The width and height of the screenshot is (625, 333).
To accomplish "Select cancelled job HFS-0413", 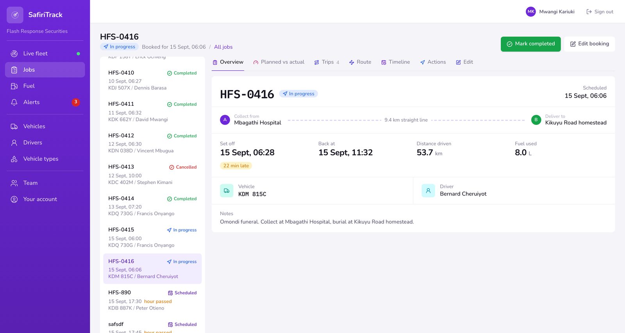I will (x=152, y=175).
